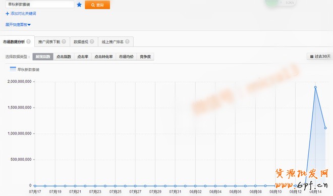
Task: Click help icon next to 线上推广排名
Action: (x=127, y=41)
